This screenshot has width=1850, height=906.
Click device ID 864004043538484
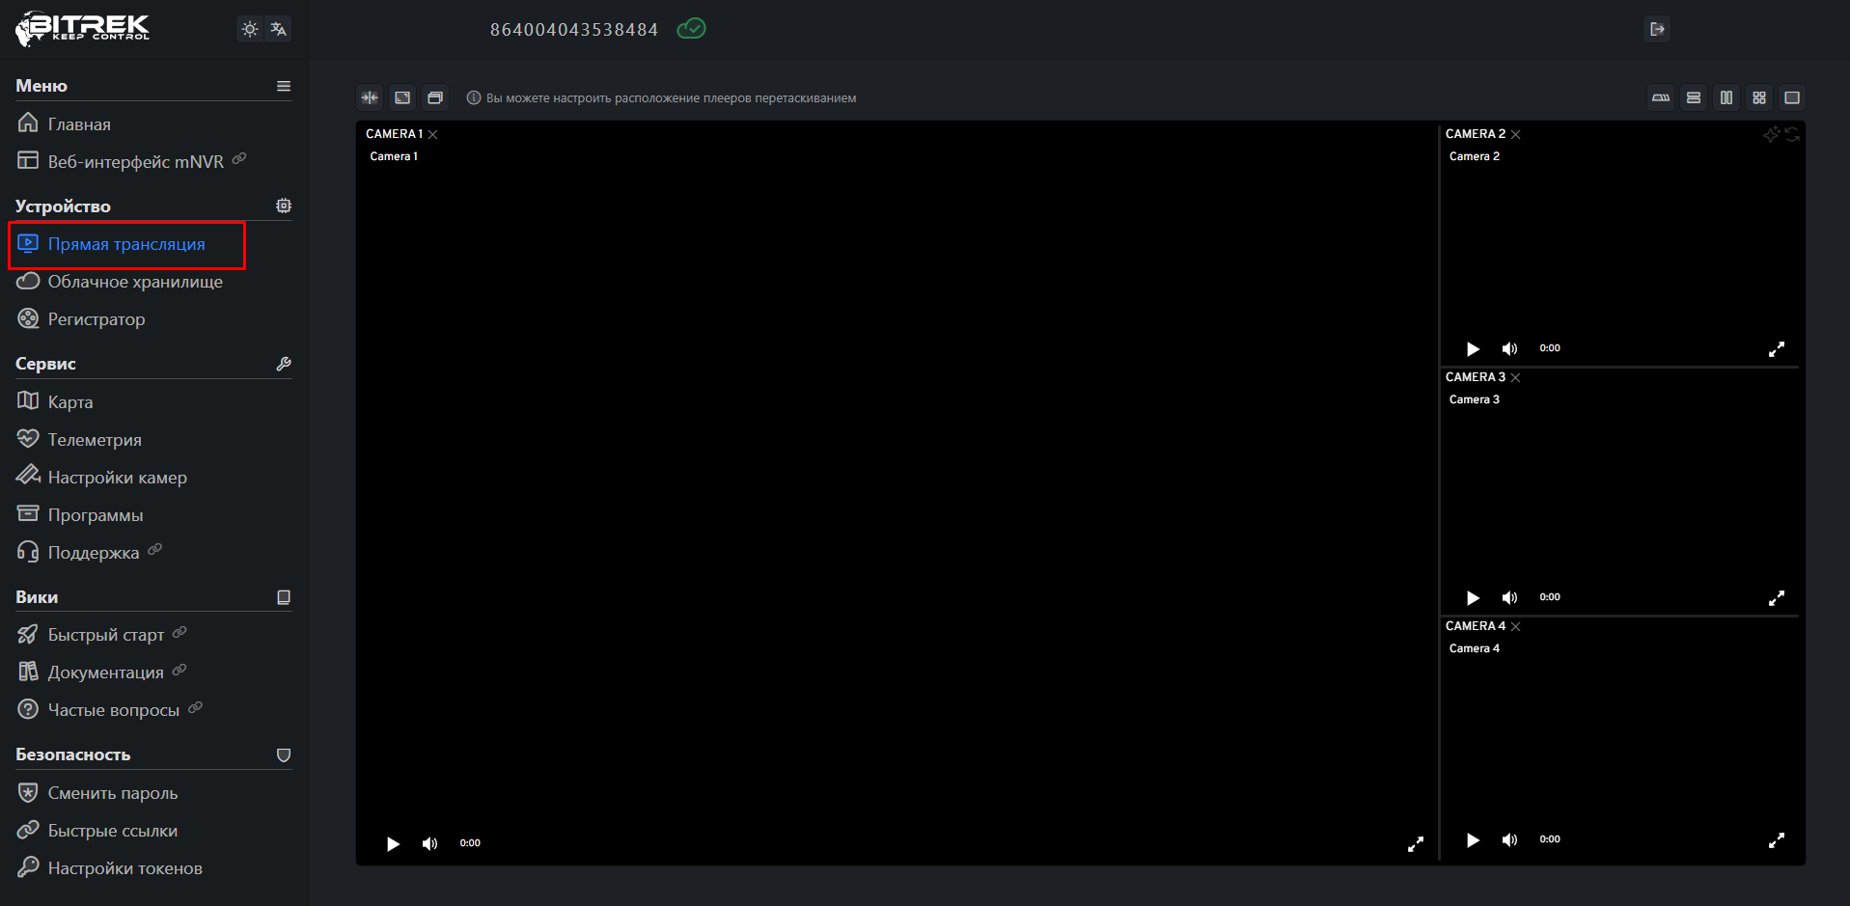[x=574, y=30]
